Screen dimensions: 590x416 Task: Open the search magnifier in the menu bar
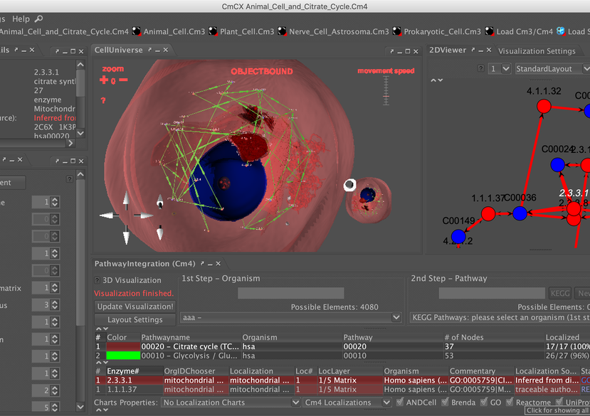tap(38, 19)
